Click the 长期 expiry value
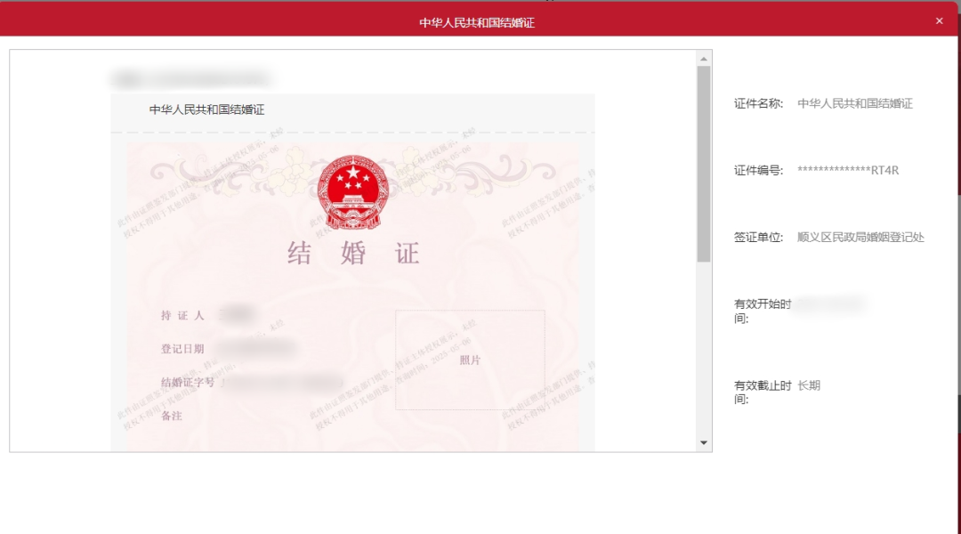This screenshot has width=961, height=534. 809,385
